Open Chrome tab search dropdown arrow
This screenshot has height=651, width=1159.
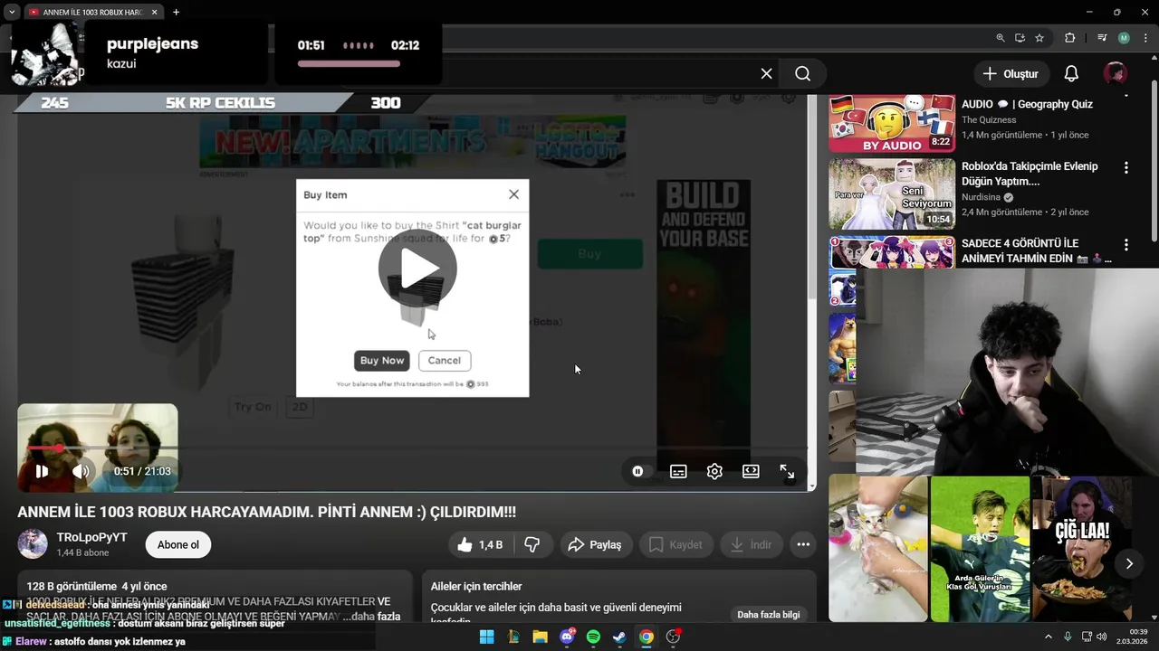coord(12,12)
